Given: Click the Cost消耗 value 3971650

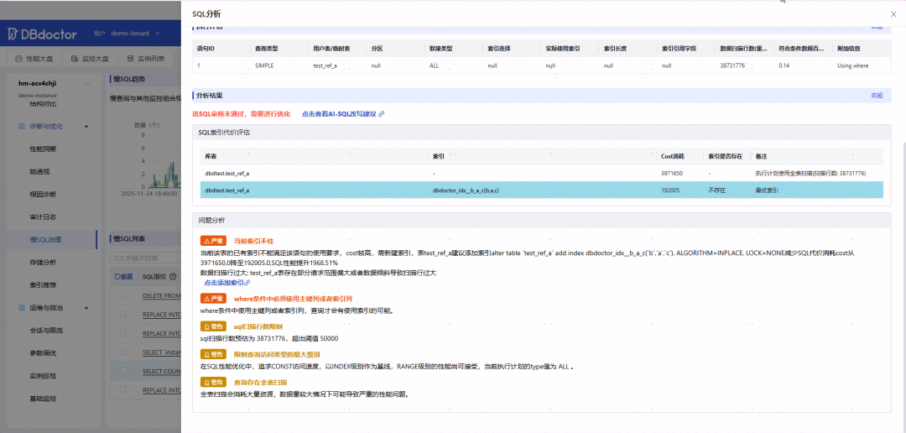Looking at the screenshot, I should (x=672, y=173).
